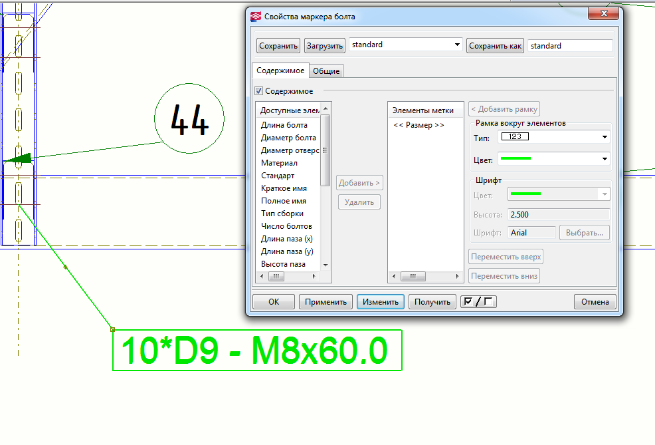
Task: Click the green bolt mark label 10*D9
Action: click(x=257, y=351)
